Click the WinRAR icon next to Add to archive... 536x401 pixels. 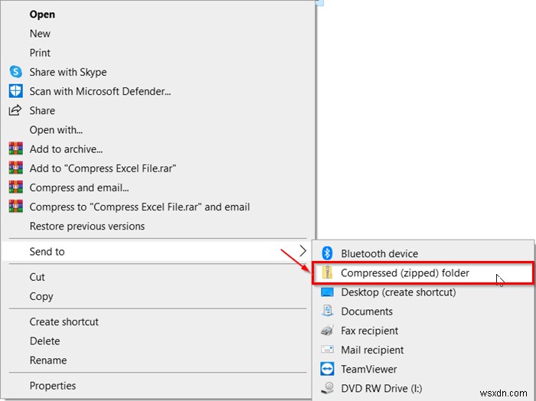[16, 149]
